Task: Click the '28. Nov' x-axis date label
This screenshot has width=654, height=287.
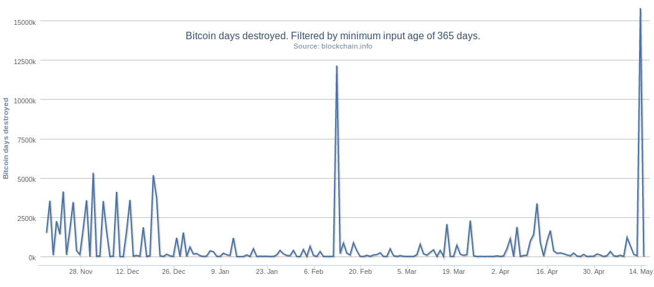Action: coord(81,272)
